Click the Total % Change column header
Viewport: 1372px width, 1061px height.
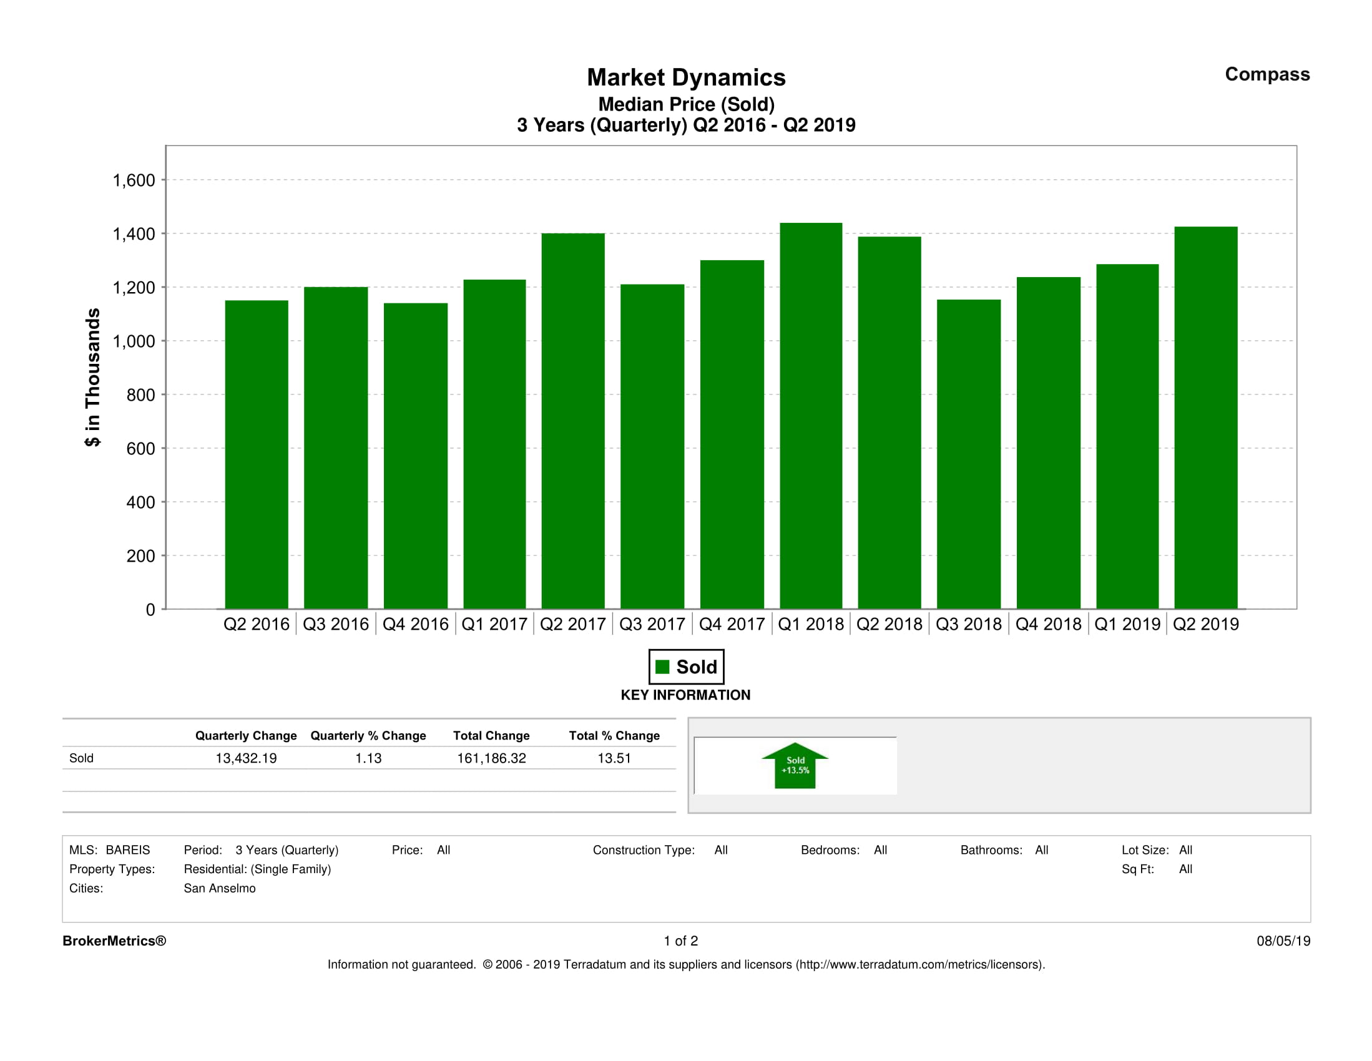(614, 735)
